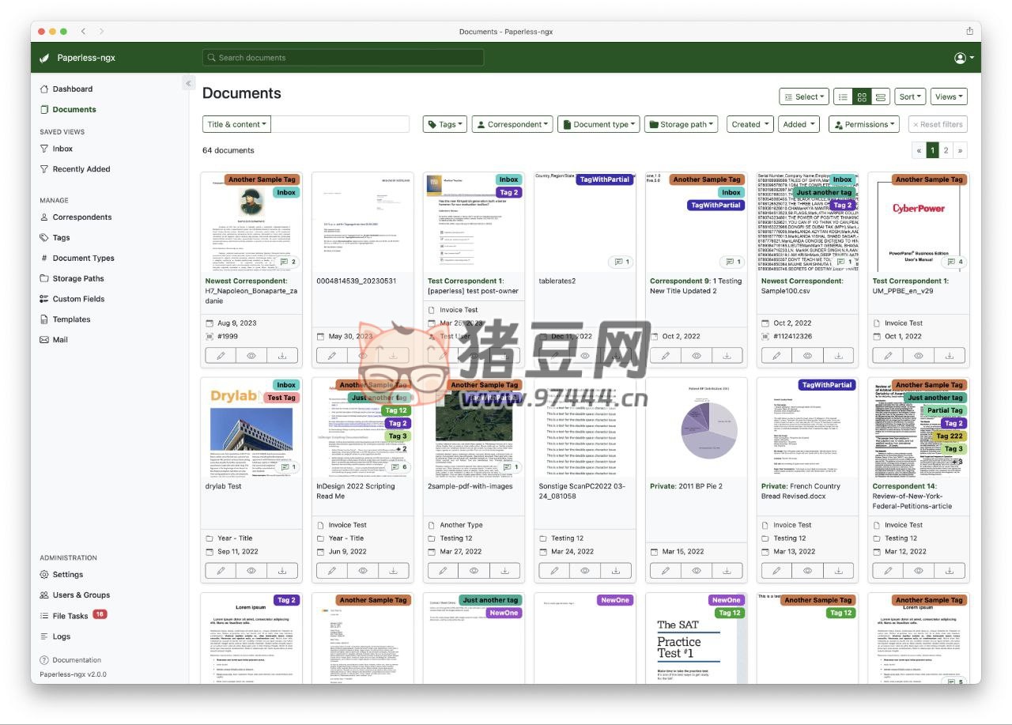Switch to details list view

coord(843,96)
